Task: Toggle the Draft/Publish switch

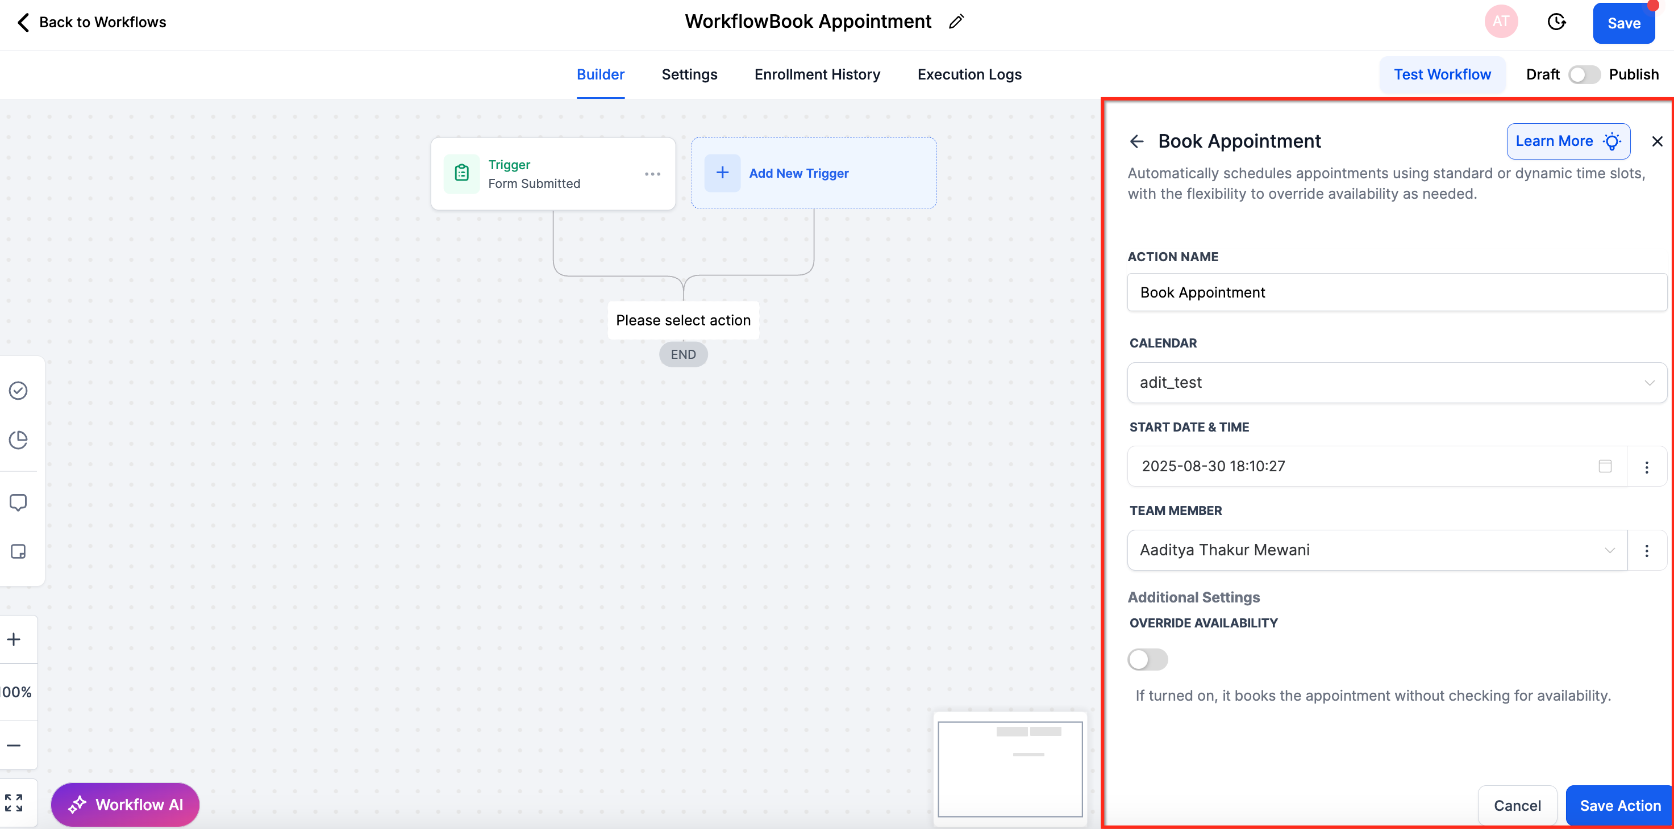Action: pyautogui.click(x=1584, y=74)
